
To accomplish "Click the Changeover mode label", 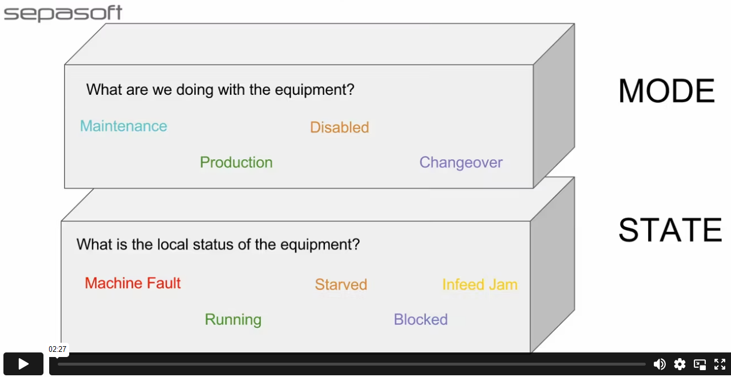I will [x=461, y=162].
